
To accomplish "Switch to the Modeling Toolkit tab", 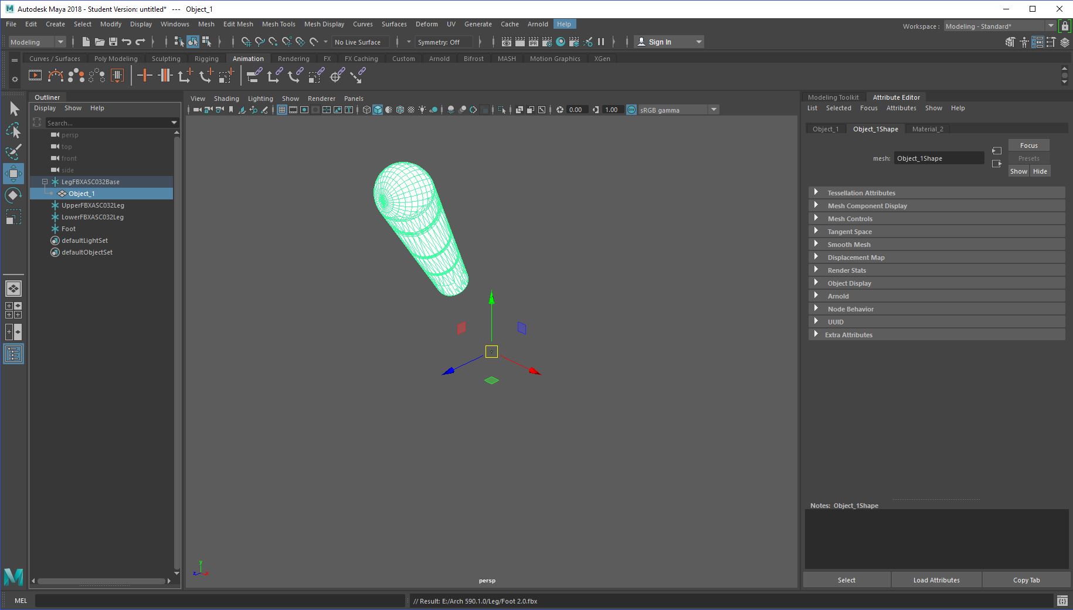I will pos(833,97).
